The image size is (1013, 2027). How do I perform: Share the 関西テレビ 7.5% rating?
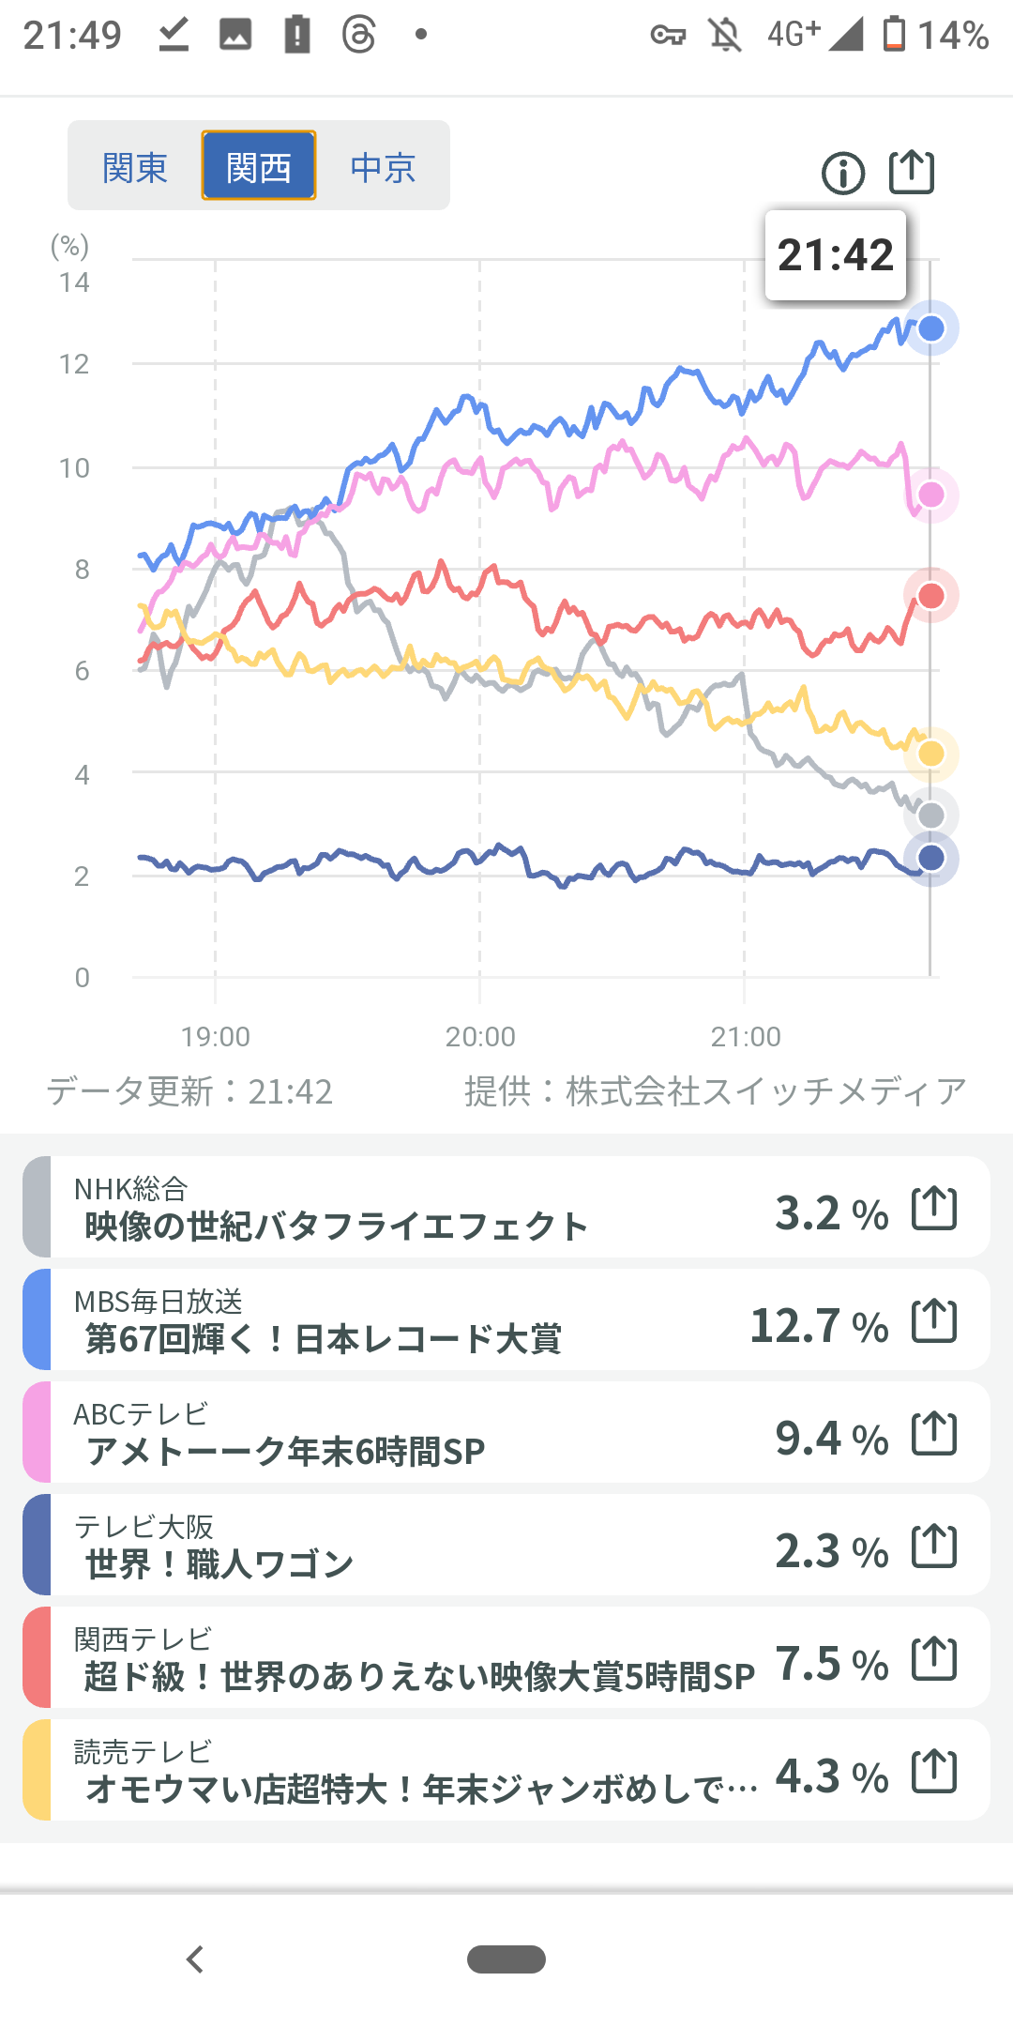934,1658
